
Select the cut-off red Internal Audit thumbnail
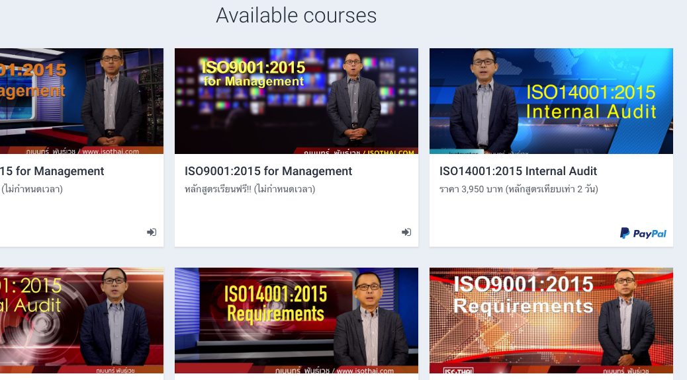pyautogui.click(x=81, y=321)
